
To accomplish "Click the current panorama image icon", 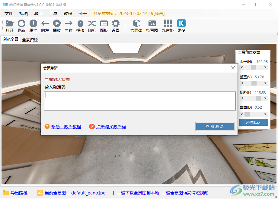I will (40, 193).
